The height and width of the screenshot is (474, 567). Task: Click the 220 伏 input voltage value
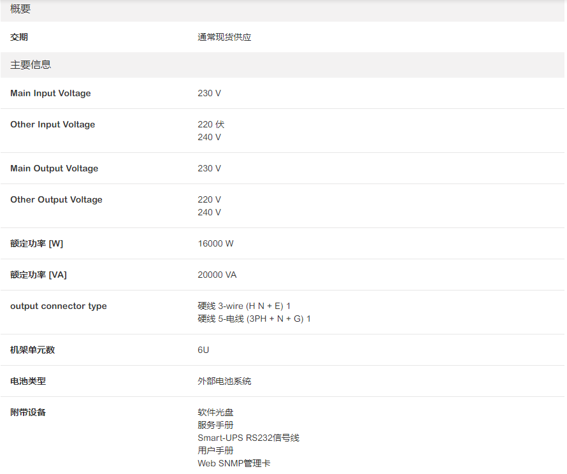click(211, 125)
